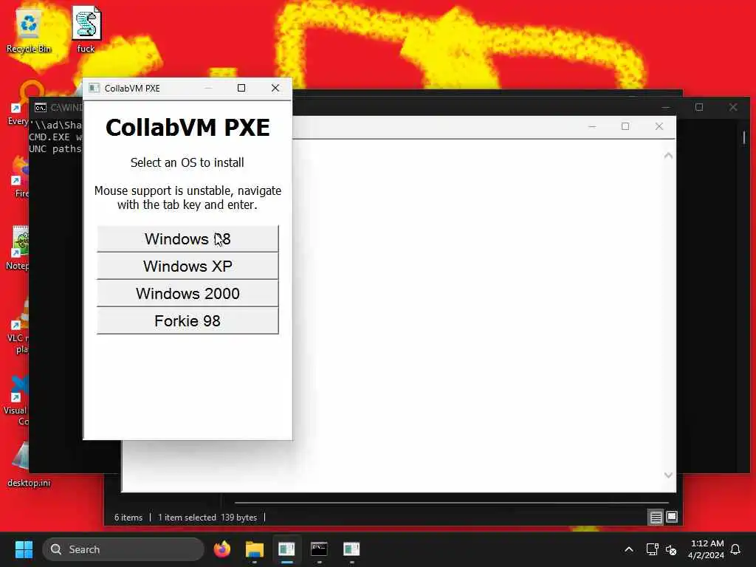Minimize the CollabVM PXE window
The height and width of the screenshot is (567, 756).
(x=208, y=88)
